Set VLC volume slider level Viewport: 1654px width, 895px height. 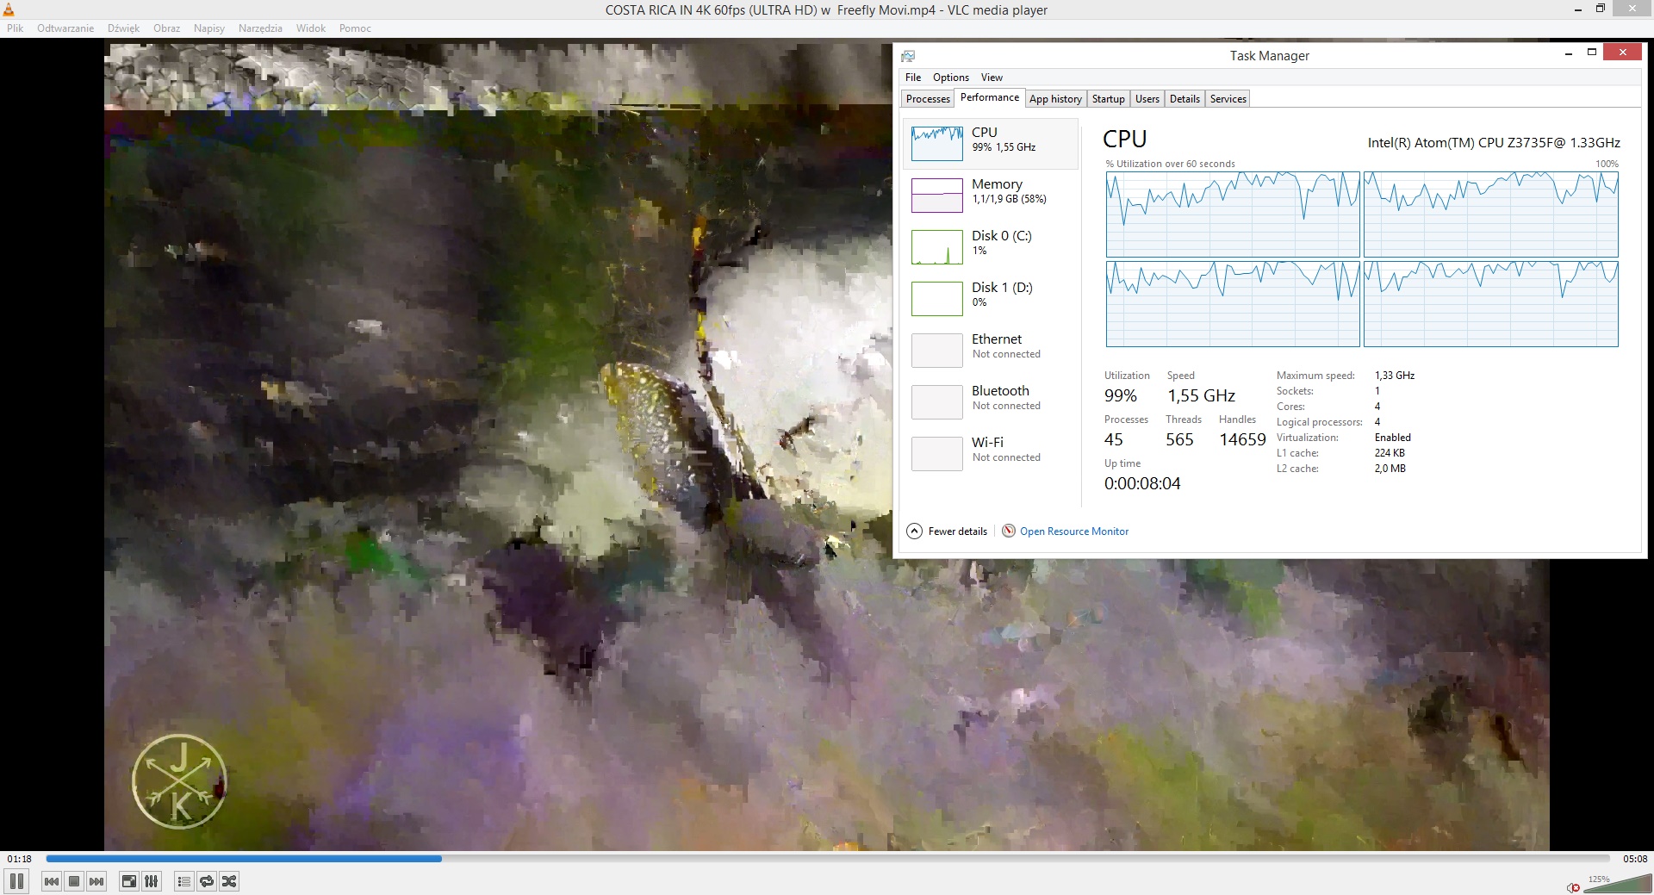1617,884
